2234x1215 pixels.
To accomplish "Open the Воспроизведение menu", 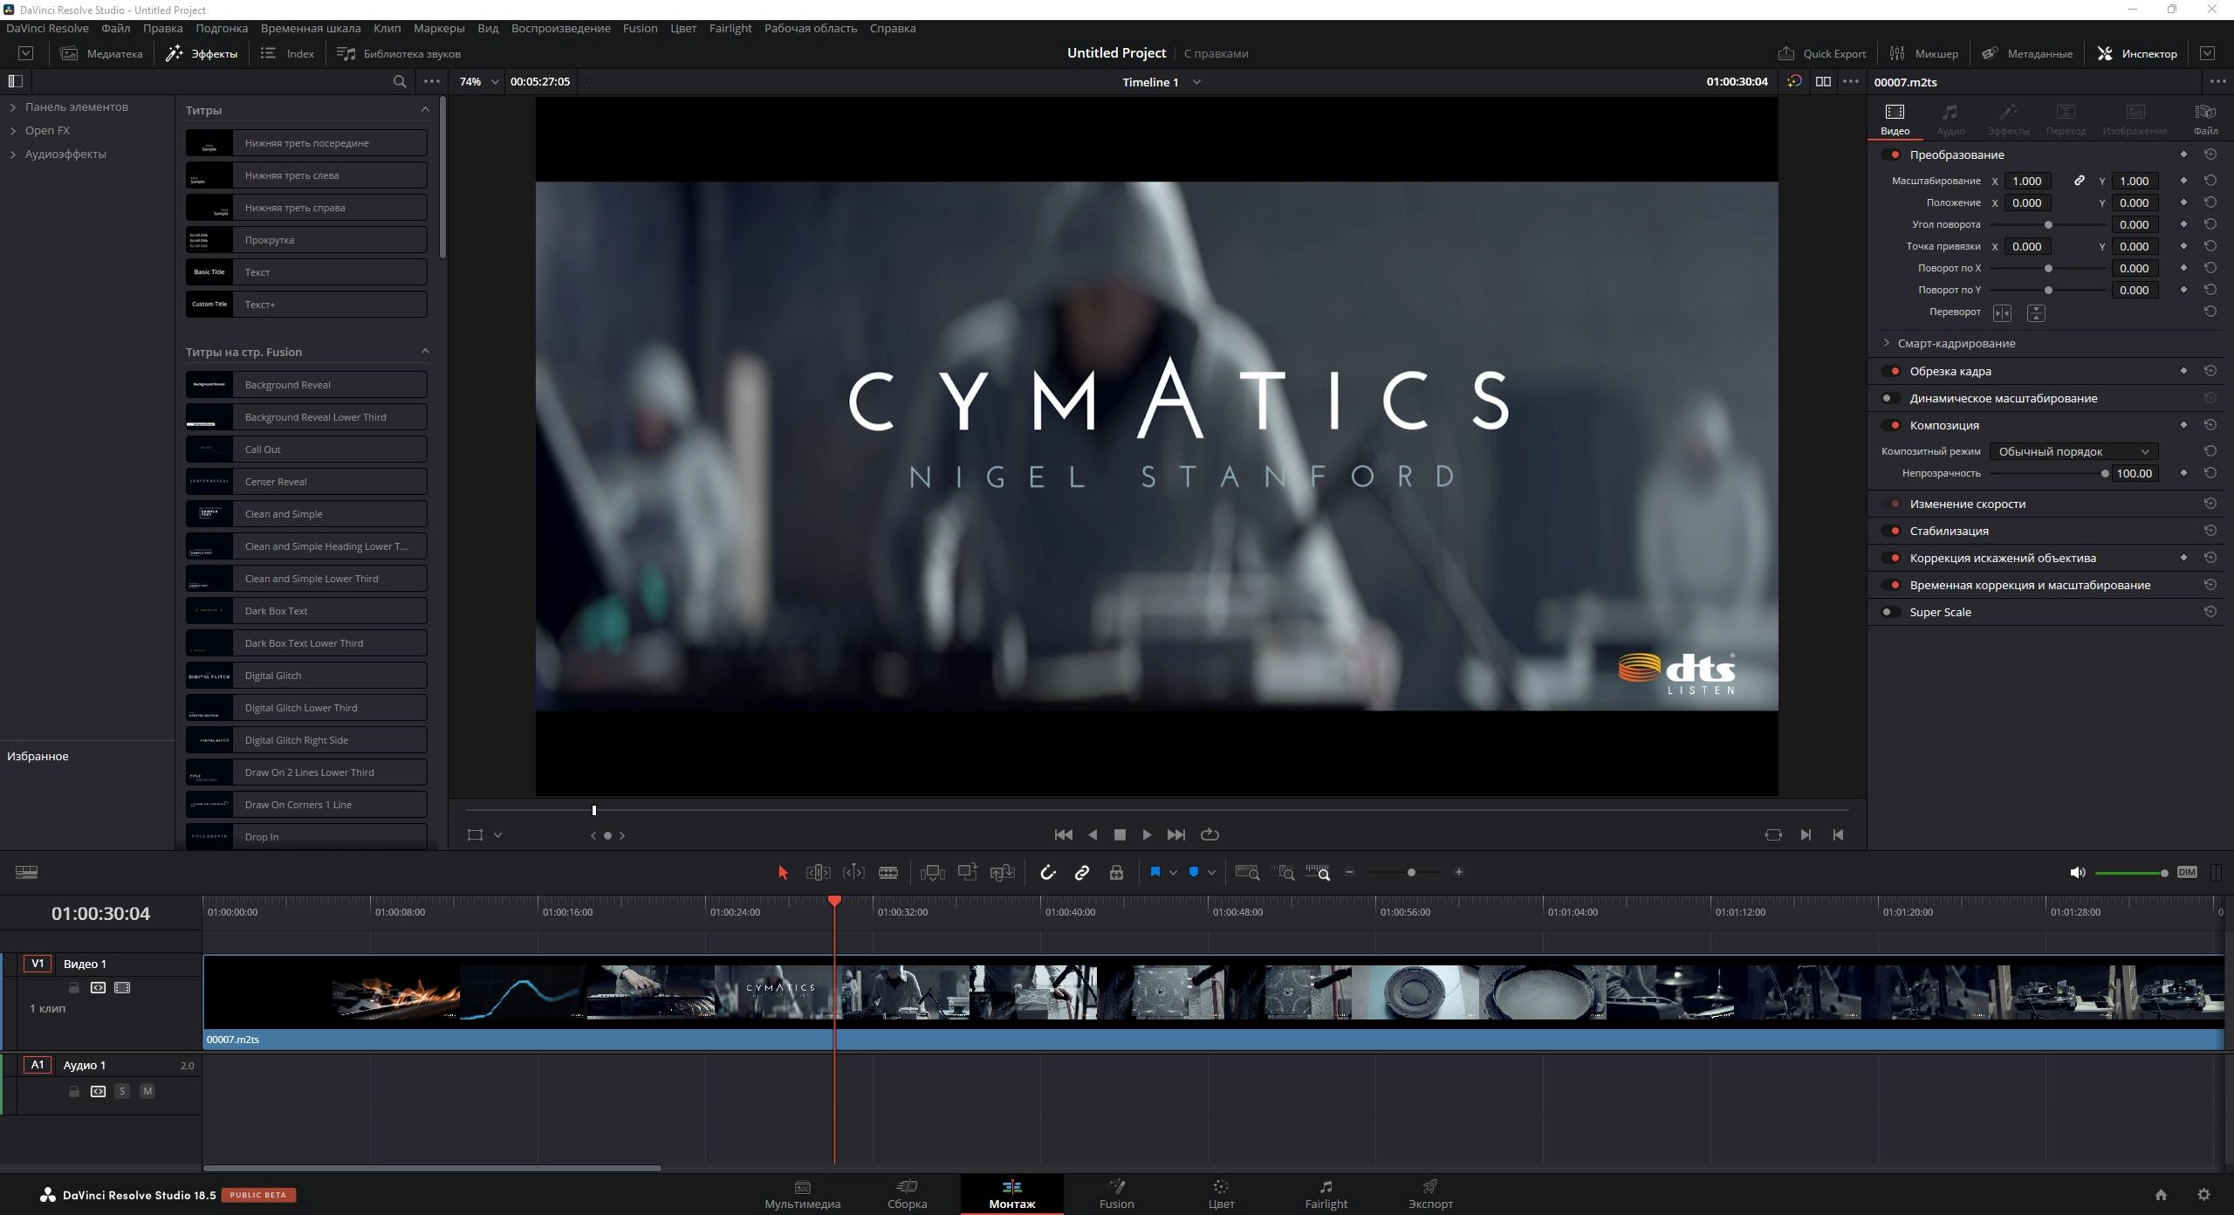I will point(560,28).
